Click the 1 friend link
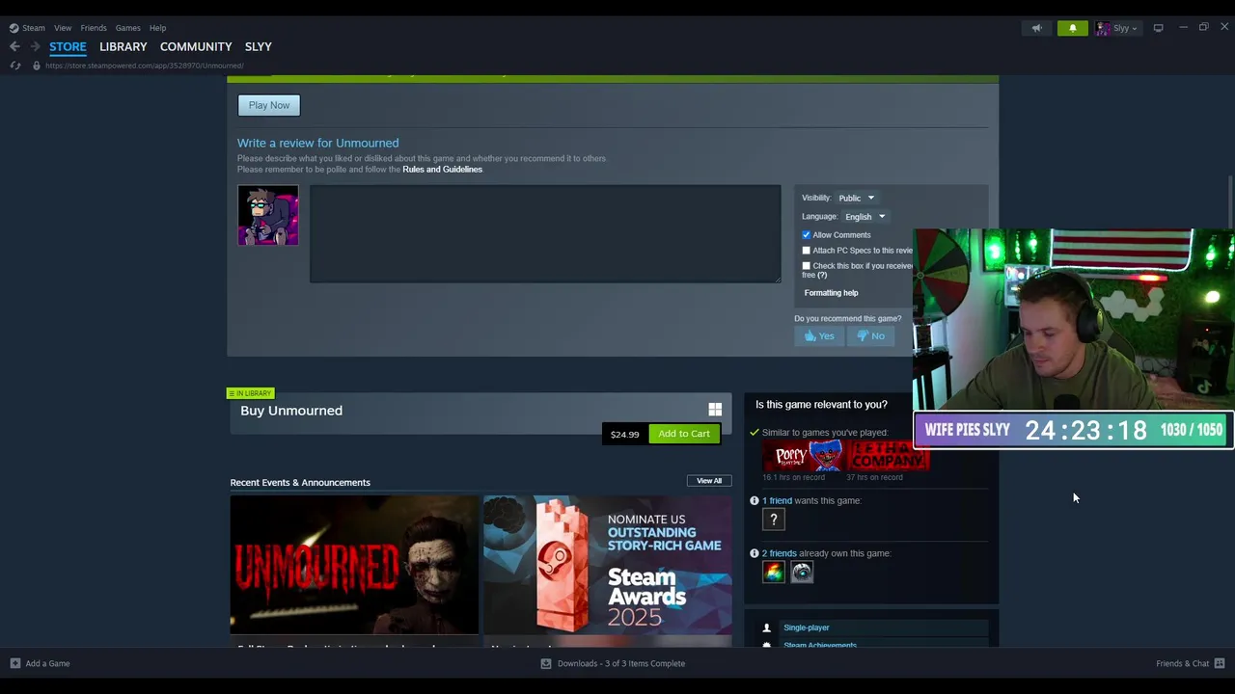1235x694 pixels. (x=777, y=500)
